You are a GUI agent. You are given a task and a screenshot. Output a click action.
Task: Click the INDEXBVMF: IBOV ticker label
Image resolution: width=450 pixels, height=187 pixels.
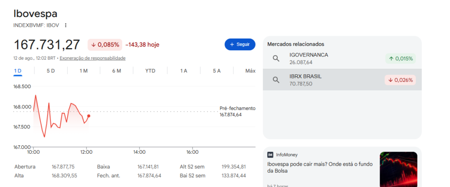click(x=36, y=25)
